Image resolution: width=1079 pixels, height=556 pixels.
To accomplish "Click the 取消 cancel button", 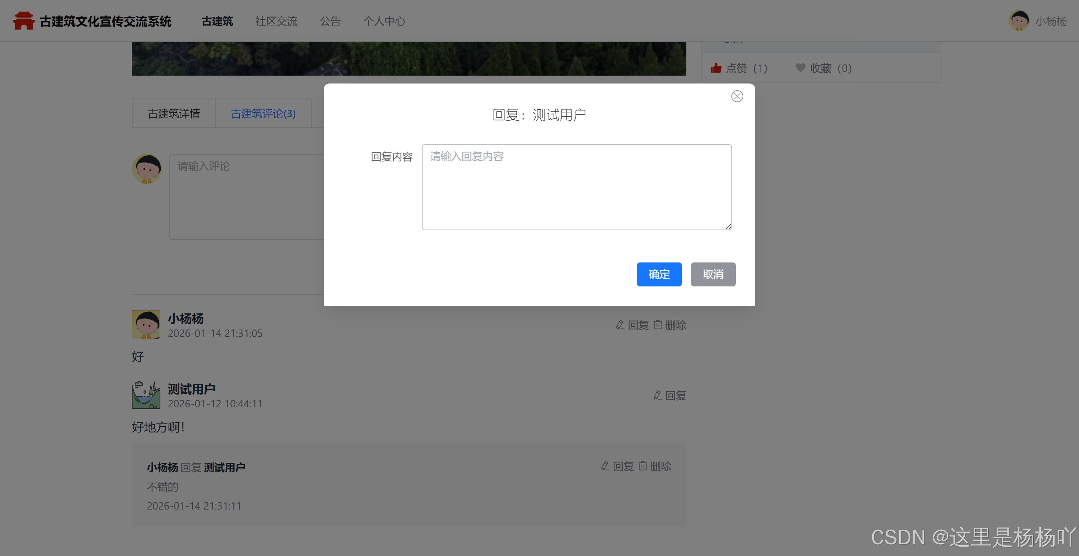I will 713,274.
